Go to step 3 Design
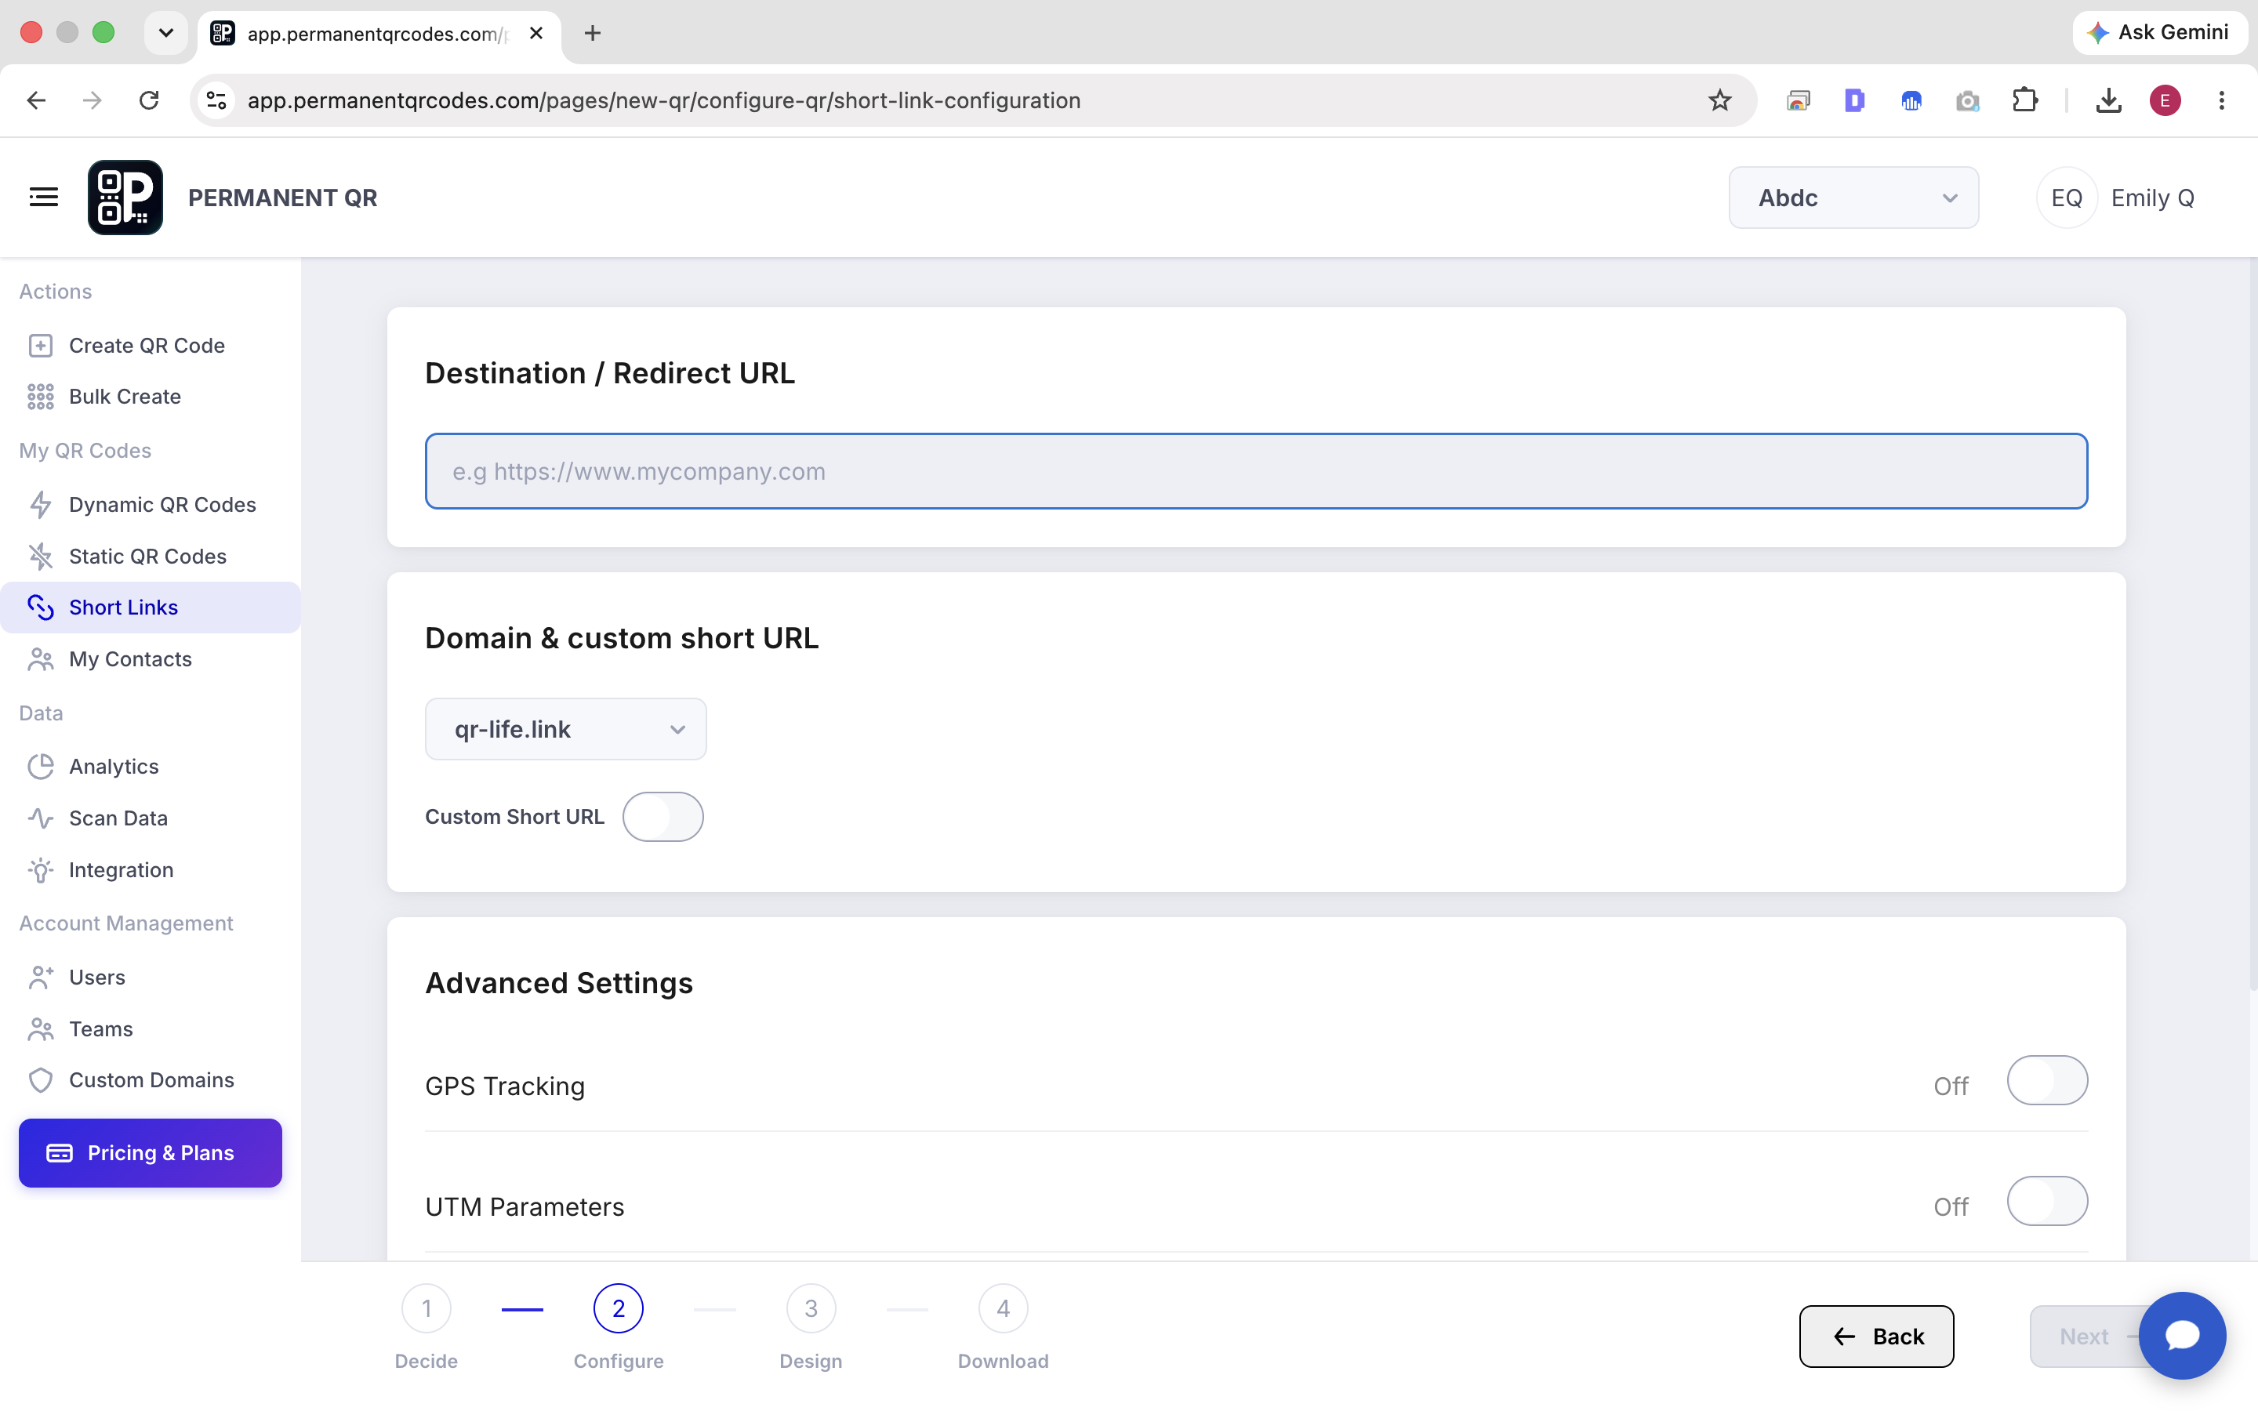Viewport: 2258px width, 1411px height. (x=811, y=1309)
